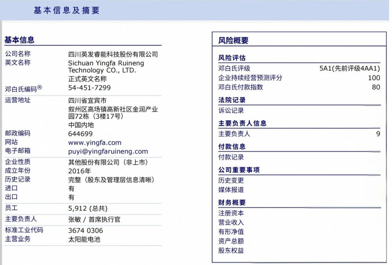Screen dimensions: 392x265
Task: Click the 网站 label
Action: pyautogui.click(x=11, y=142)
